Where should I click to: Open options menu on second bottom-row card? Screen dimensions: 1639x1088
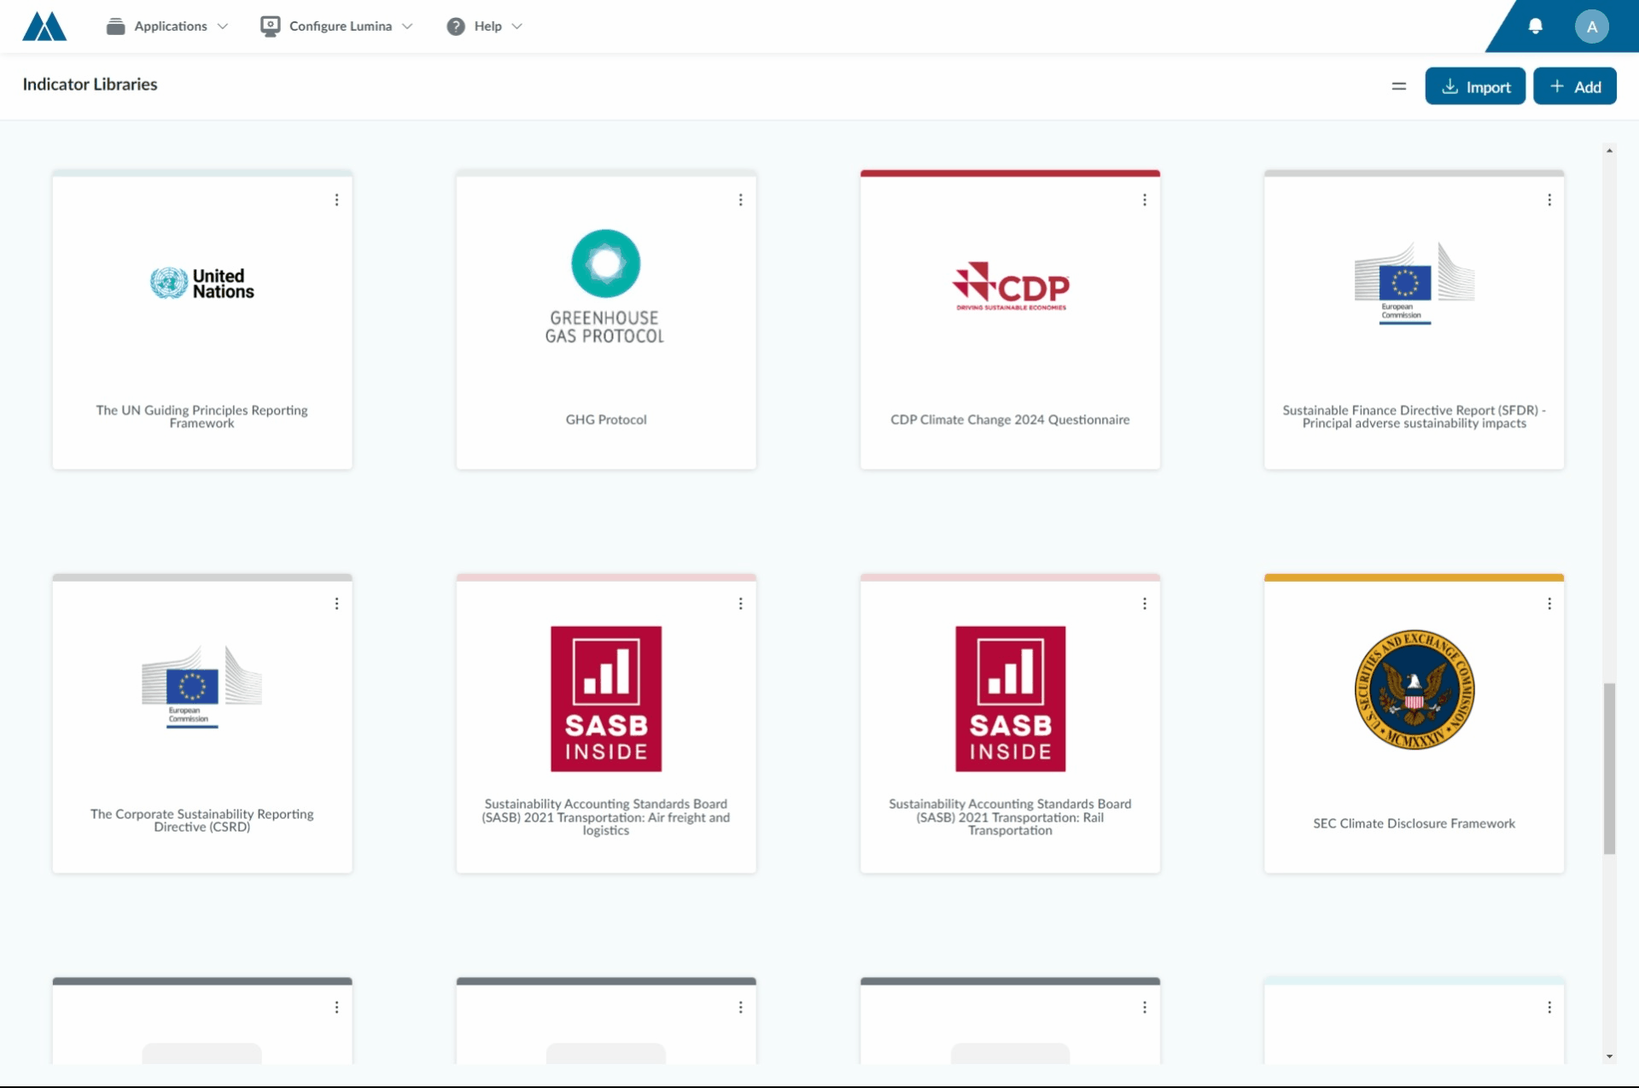click(740, 1008)
